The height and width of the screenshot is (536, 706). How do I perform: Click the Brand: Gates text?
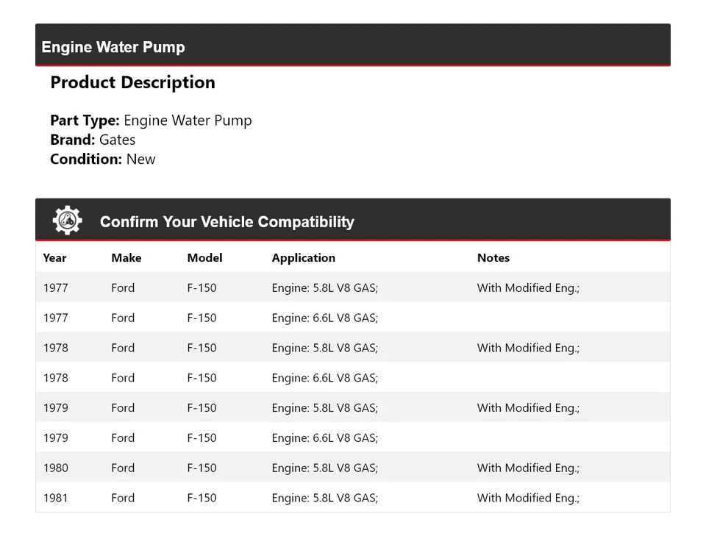coord(93,140)
